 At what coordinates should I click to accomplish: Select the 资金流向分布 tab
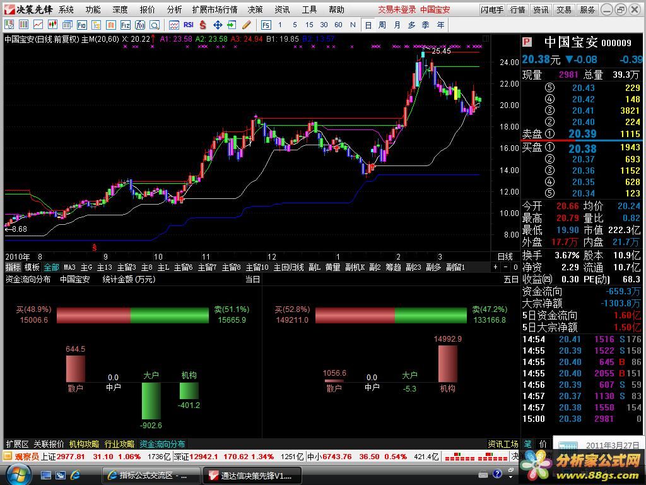[x=162, y=444]
